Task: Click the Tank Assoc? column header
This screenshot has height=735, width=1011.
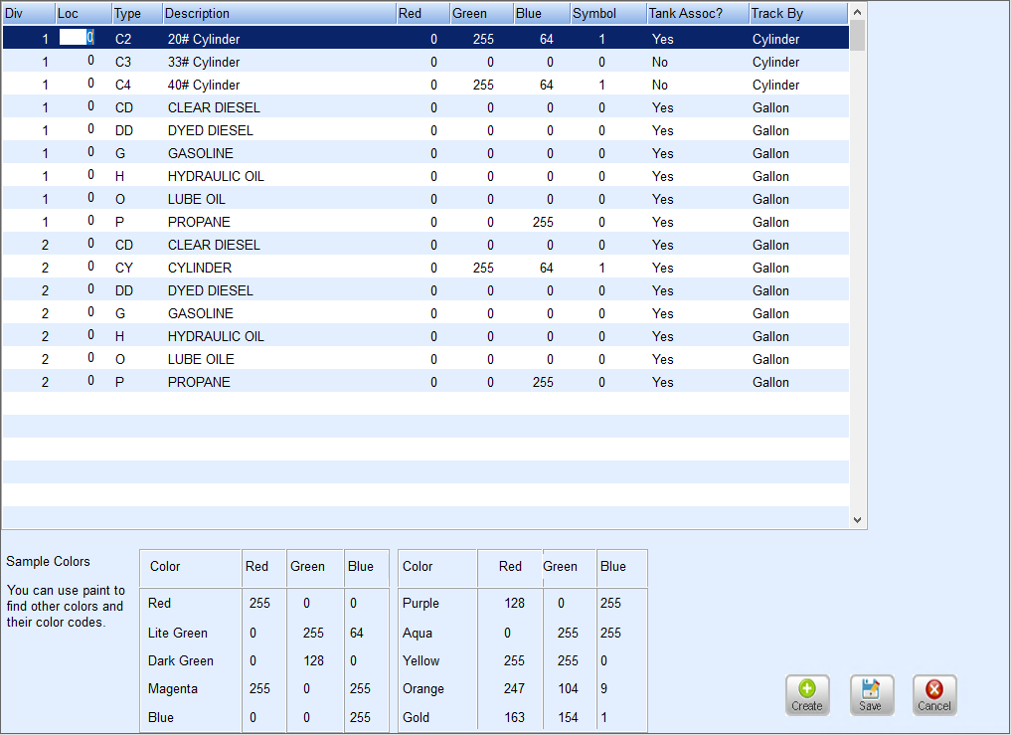Action: coord(698,13)
